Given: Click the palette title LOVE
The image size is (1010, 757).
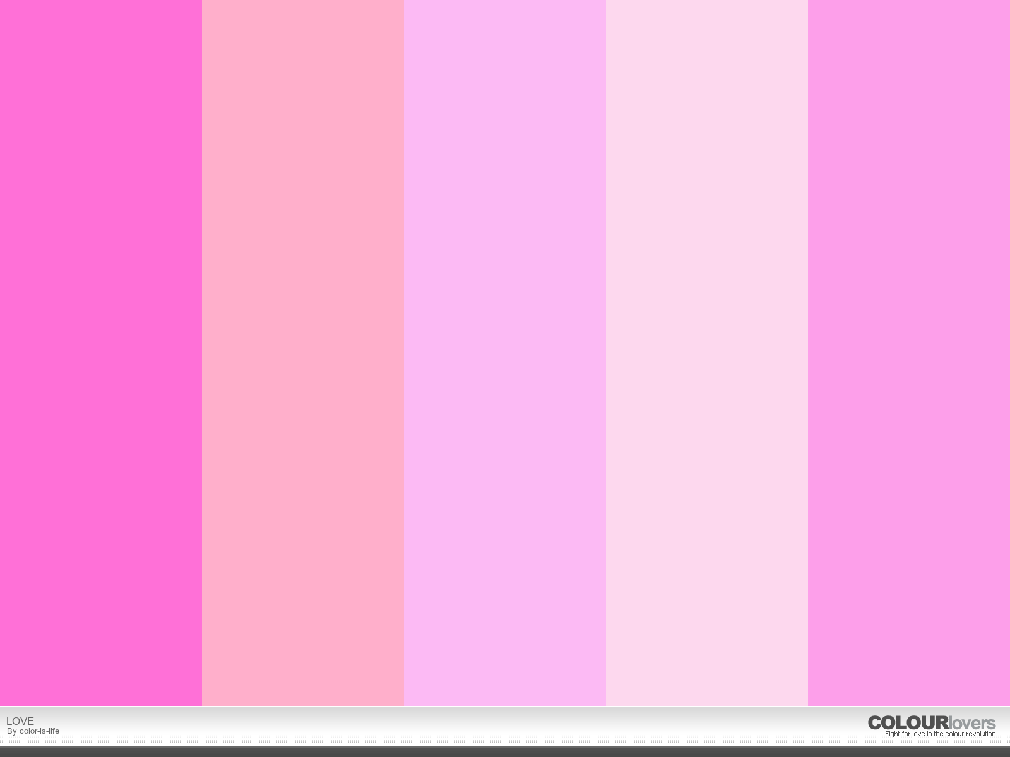Looking at the screenshot, I should coord(20,721).
